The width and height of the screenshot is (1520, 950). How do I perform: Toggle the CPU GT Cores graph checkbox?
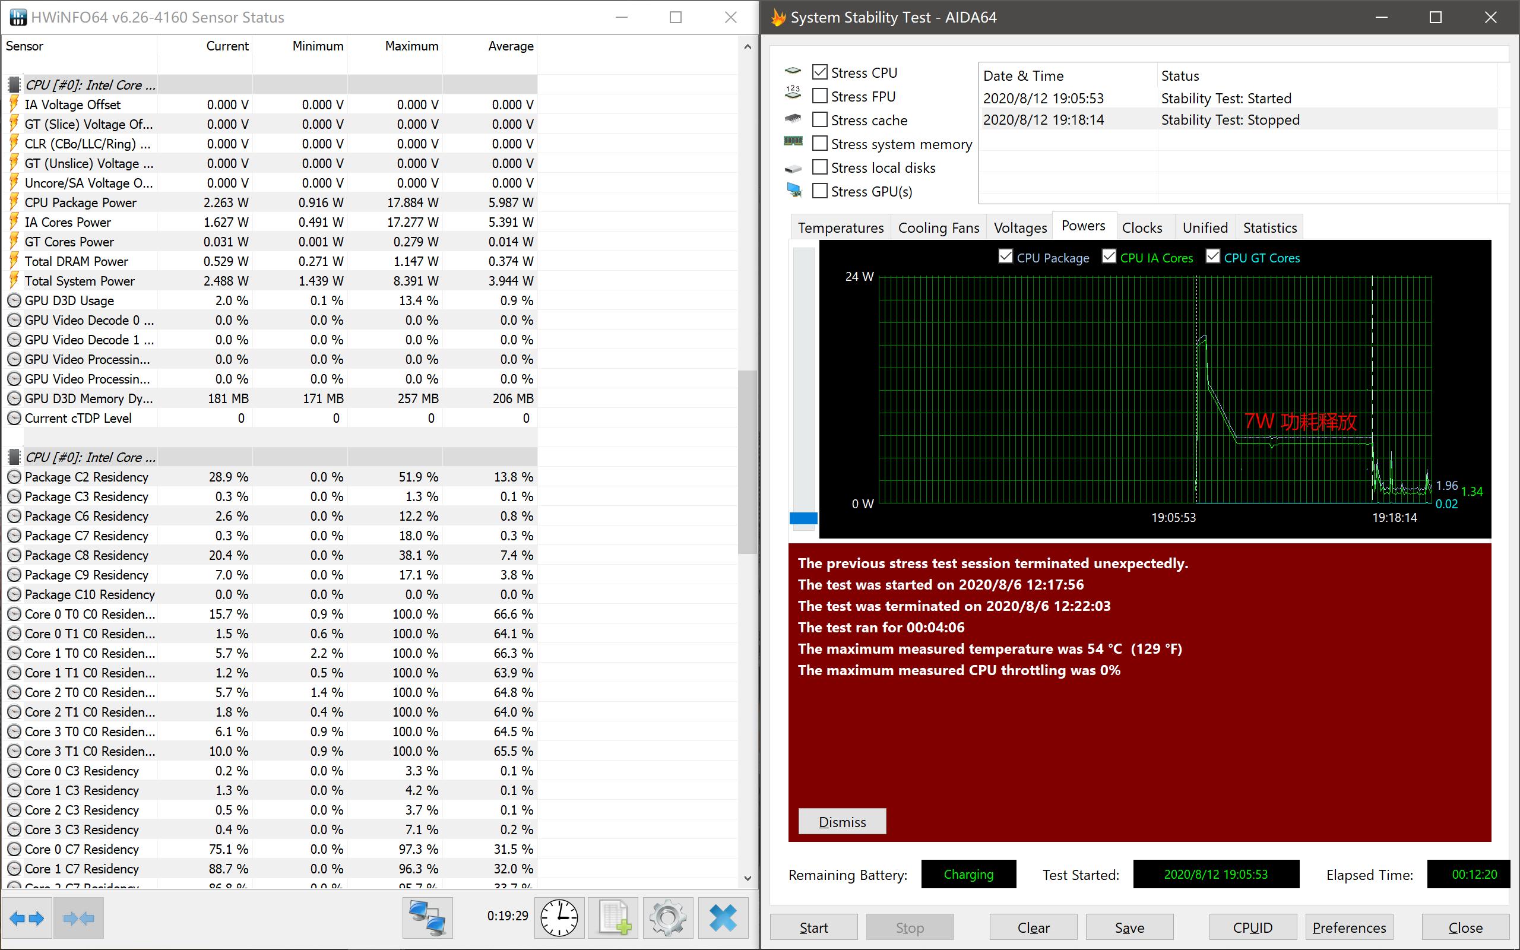(x=1213, y=257)
